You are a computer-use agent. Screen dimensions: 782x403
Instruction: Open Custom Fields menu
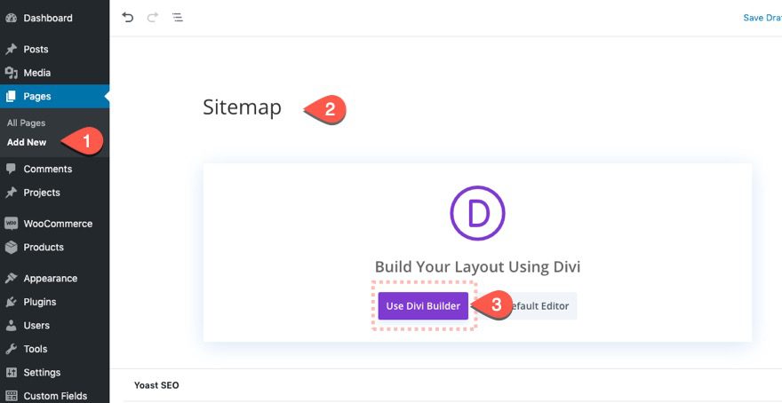[55, 396]
